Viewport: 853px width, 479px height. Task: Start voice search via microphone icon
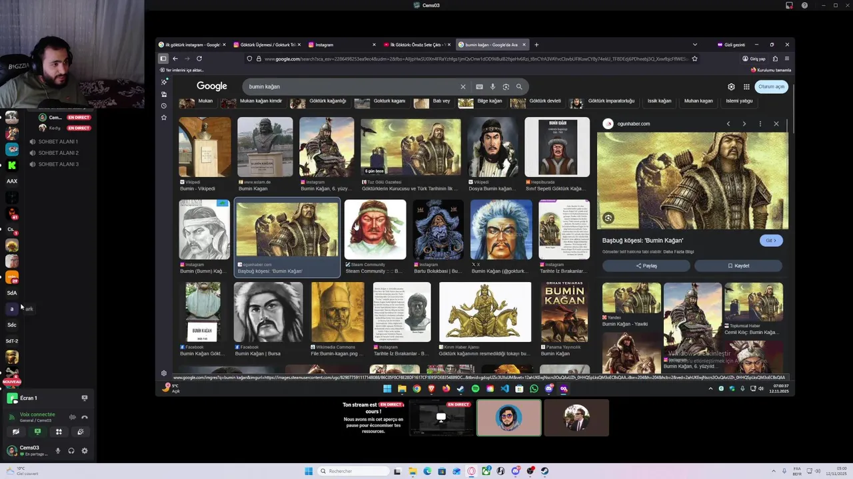tap(492, 86)
